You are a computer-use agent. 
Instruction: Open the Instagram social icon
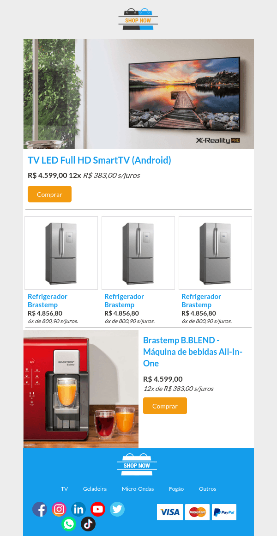click(x=59, y=509)
